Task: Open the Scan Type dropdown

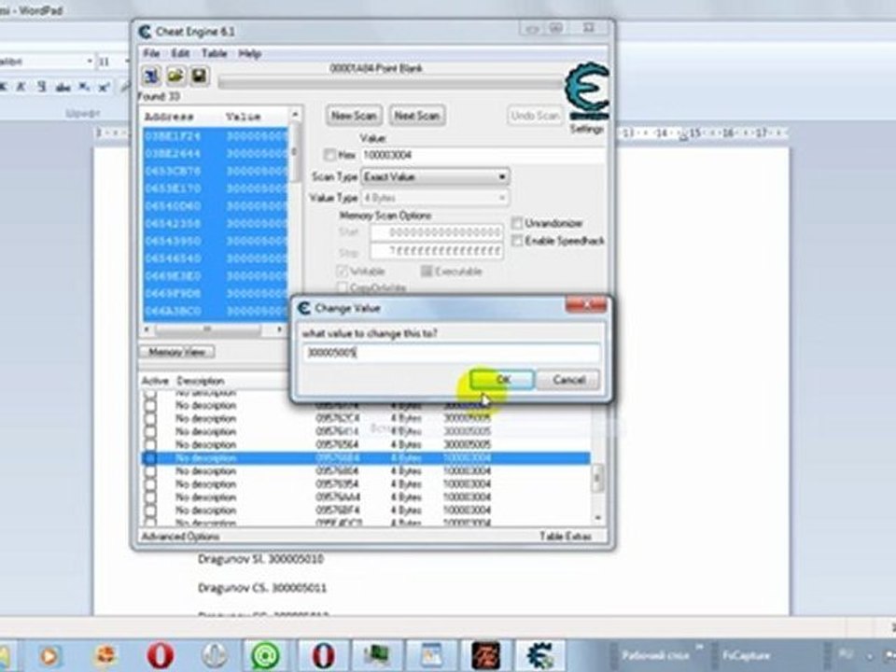Action: click(x=436, y=176)
